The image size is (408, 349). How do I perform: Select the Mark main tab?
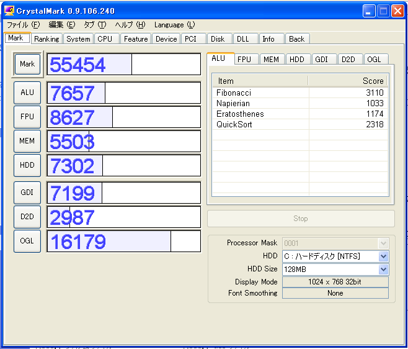coord(18,38)
